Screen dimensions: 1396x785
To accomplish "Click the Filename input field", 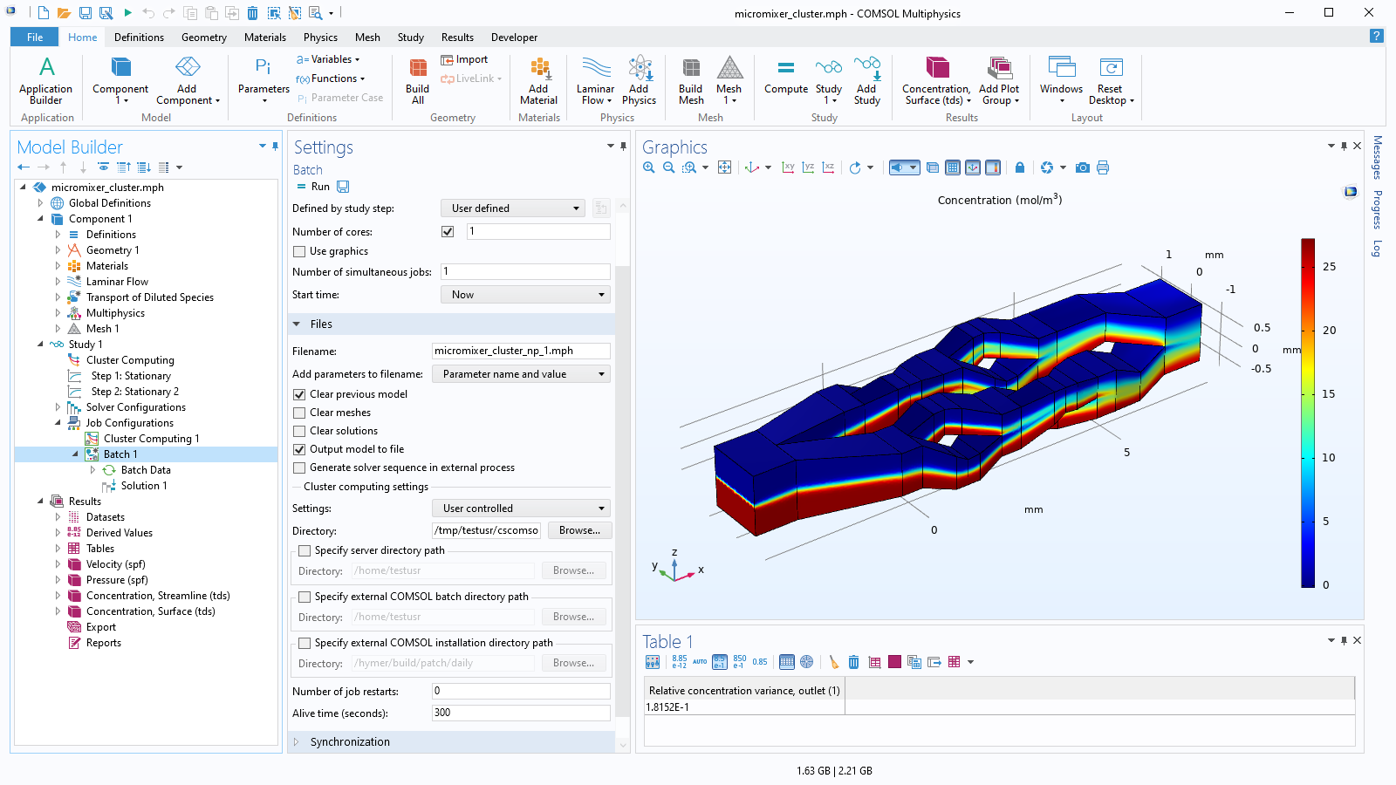I will [x=521, y=351].
